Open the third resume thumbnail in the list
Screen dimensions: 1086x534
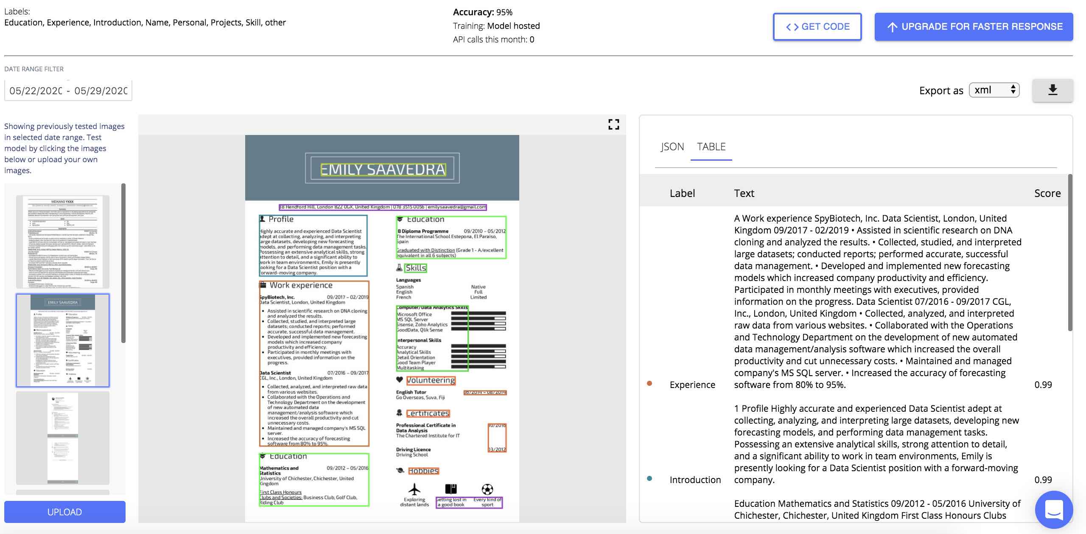point(63,438)
